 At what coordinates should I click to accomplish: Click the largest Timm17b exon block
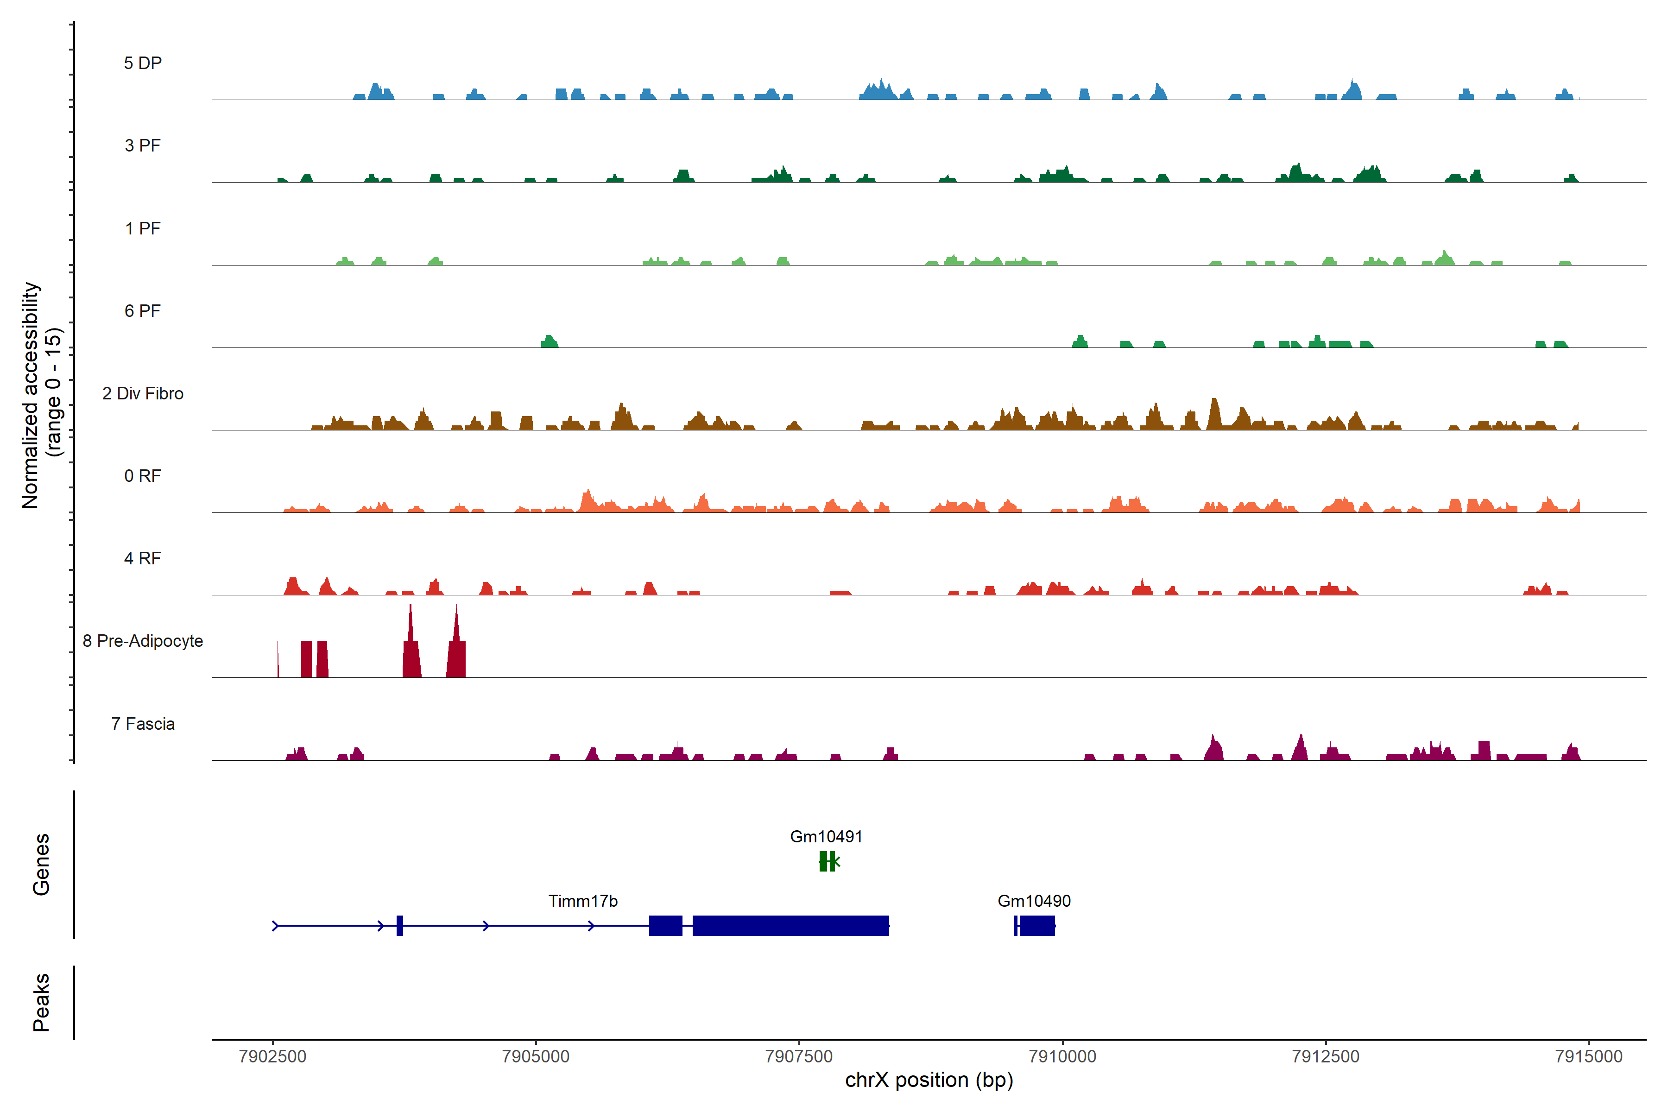coord(790,925)
